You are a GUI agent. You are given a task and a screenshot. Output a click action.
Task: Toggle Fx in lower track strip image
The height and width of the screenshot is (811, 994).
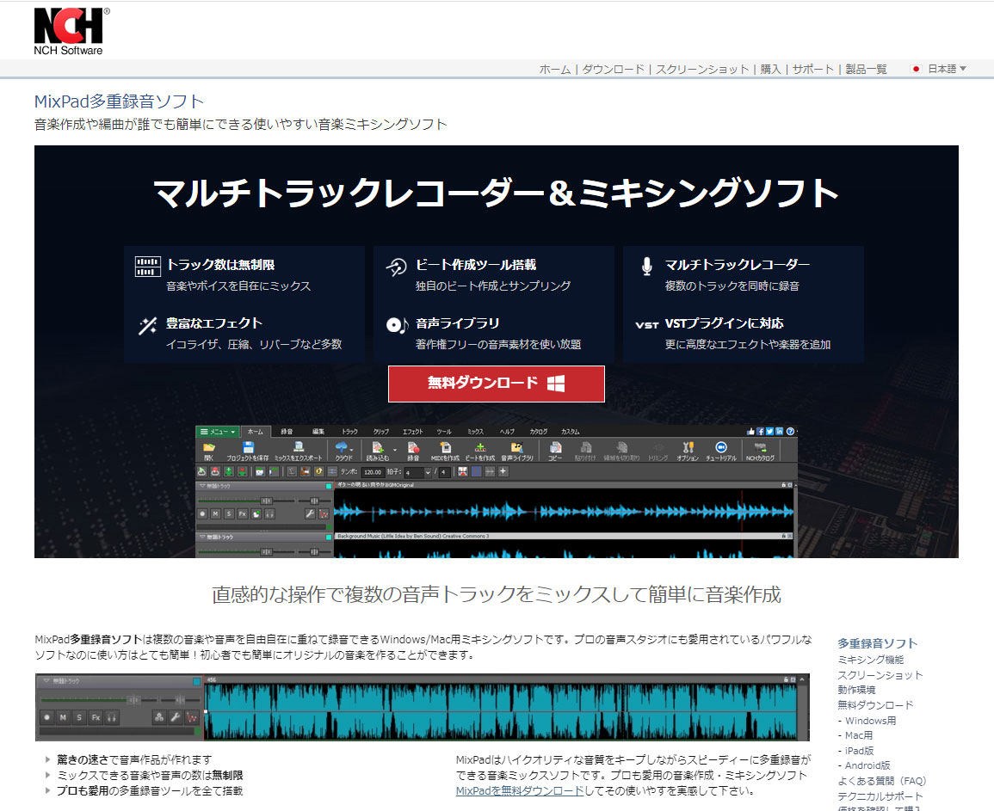[96, 717]
